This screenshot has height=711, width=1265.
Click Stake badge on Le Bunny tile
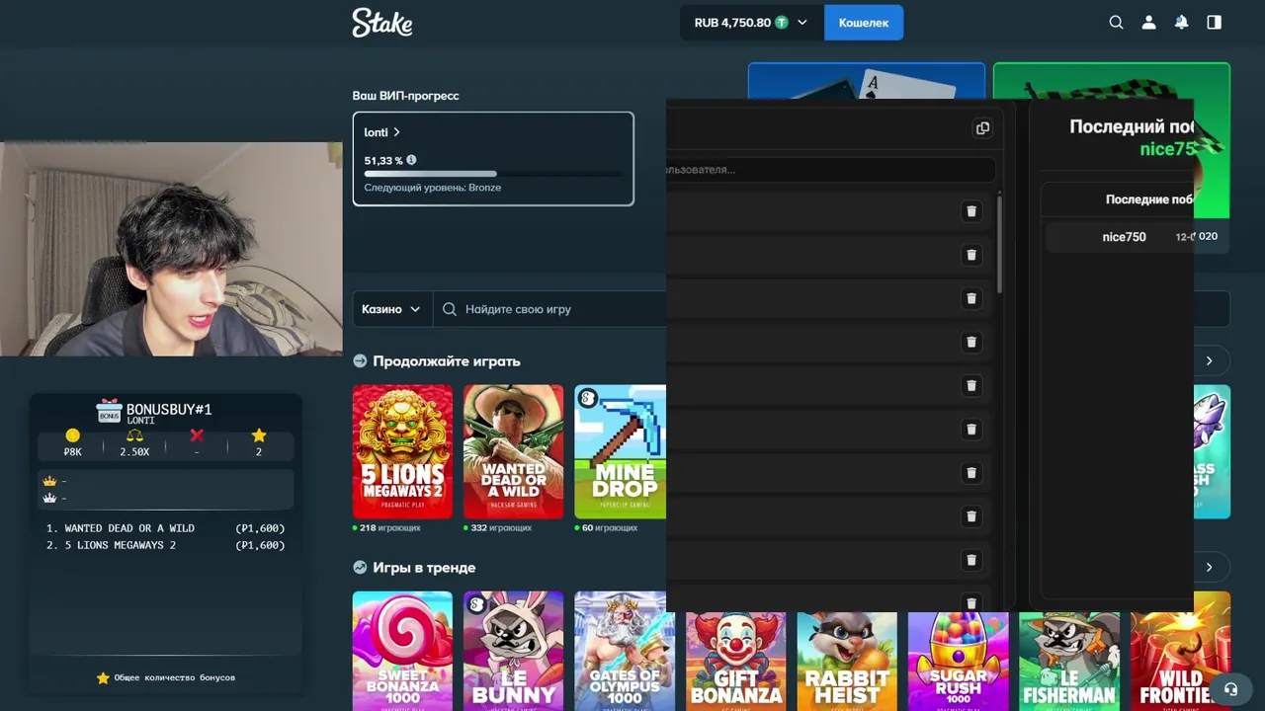coord(477,604)
